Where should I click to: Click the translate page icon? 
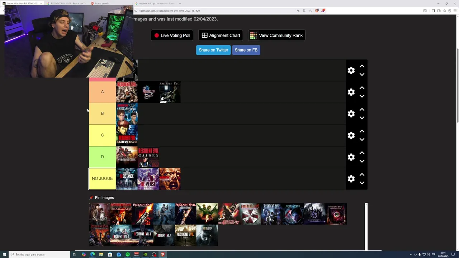click(x=298, y=11)
